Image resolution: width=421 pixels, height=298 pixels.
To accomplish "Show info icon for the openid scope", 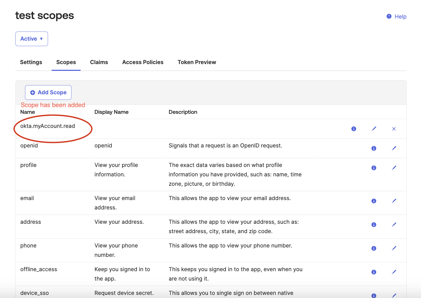I will [374, 148].
